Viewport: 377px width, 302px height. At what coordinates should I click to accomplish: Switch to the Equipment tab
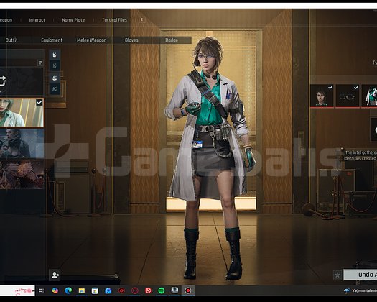[x=52, y=40]
